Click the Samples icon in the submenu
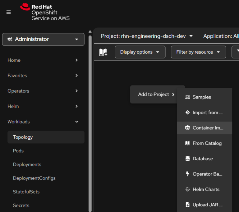Image resolution: width=239 pixels, height=212 pixels. [187, 97]
